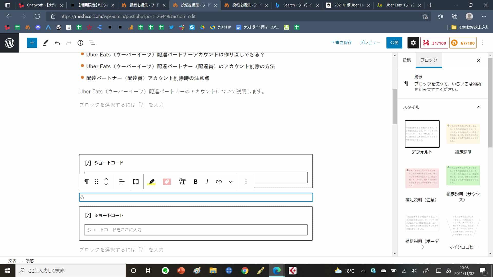This screenshot has height=277, width=493.
Task: Grab the block drag handle
Action: click(97, 182)
